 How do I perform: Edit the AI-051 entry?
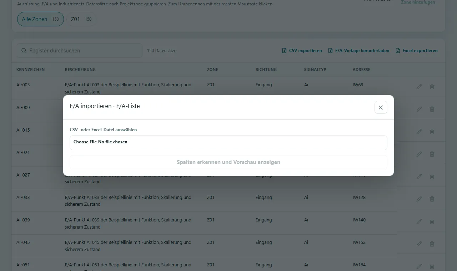point(419,266)
